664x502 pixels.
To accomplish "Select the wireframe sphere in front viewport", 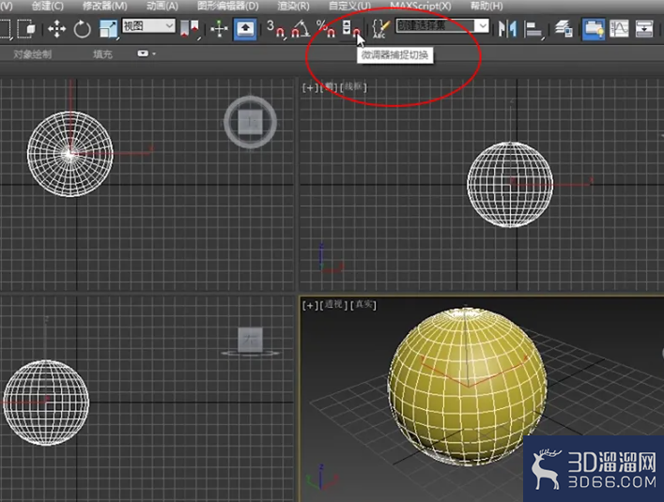I will coord(510,185).
